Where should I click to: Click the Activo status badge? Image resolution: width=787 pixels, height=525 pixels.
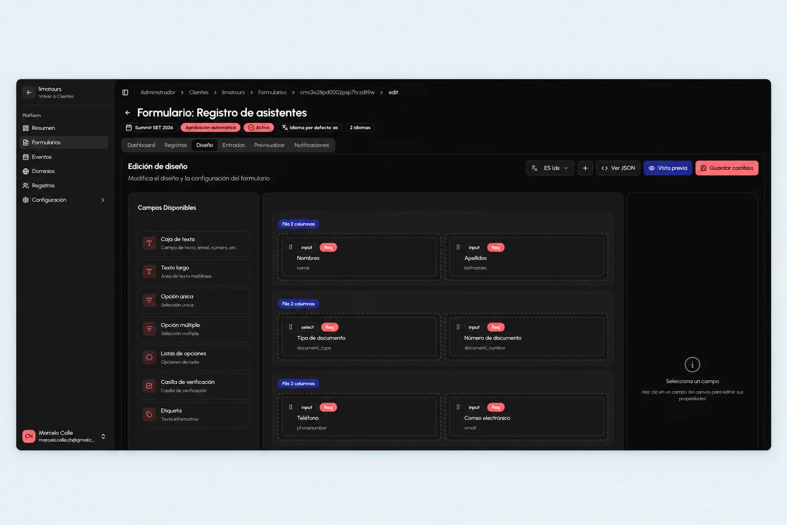[x=259, y=127]
